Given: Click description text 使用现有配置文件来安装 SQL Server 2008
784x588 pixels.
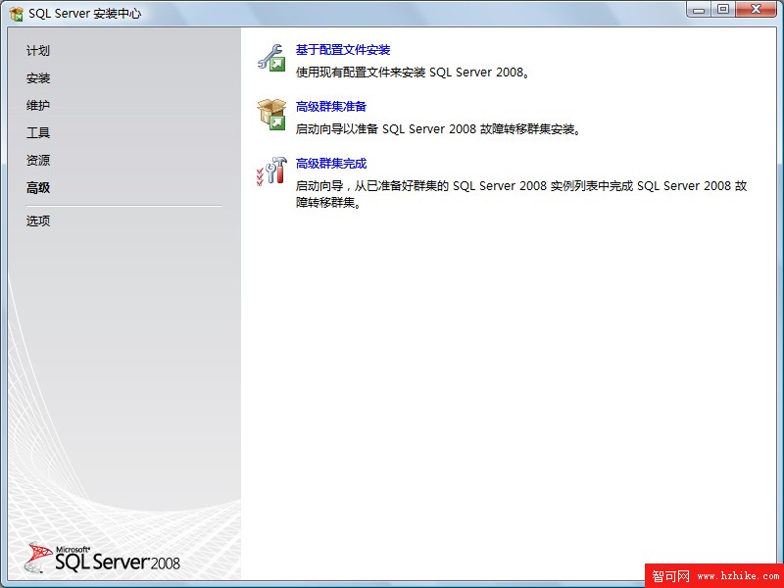Looking at the screenshot, I should 413,73.
